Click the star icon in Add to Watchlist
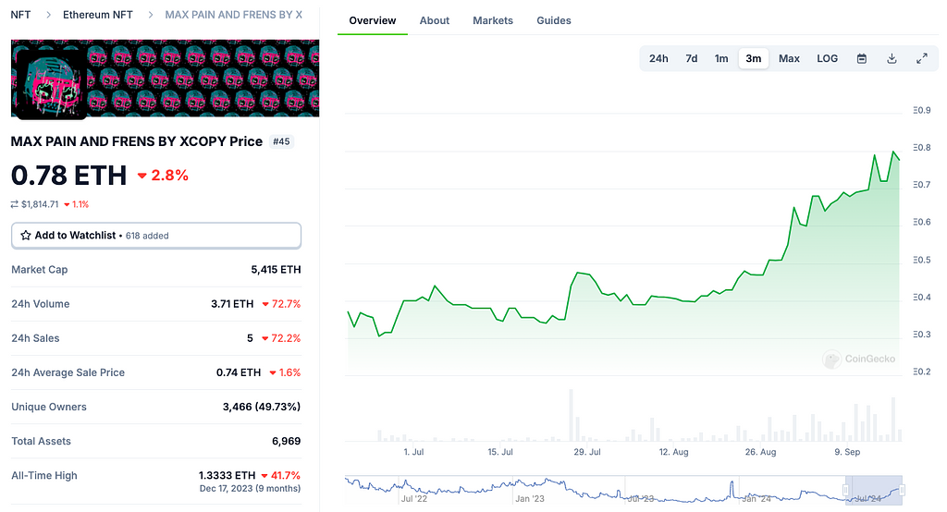Image resolution: width=947 pixels, height=512 pixels. pos(26,236)
